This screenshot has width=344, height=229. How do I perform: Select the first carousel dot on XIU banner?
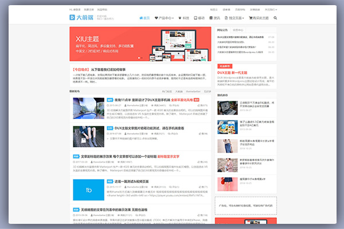click(139, 58)
